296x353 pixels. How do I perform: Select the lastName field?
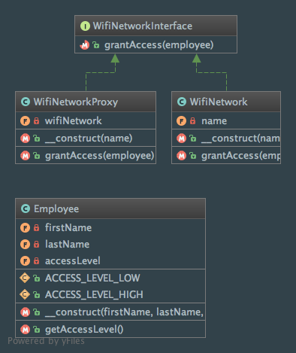pos(67,245)
